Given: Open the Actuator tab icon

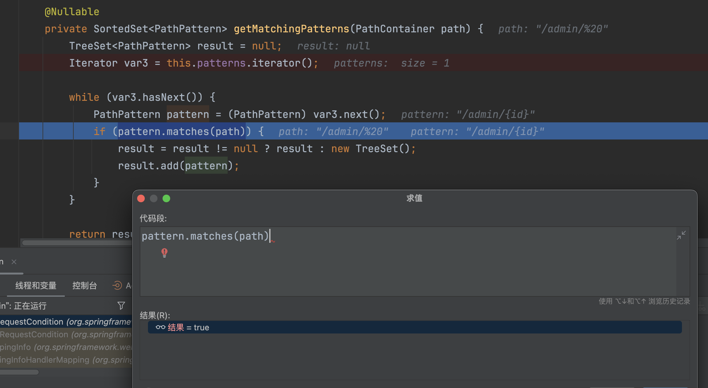Looking at the screenshot, I should pos(117,285).
